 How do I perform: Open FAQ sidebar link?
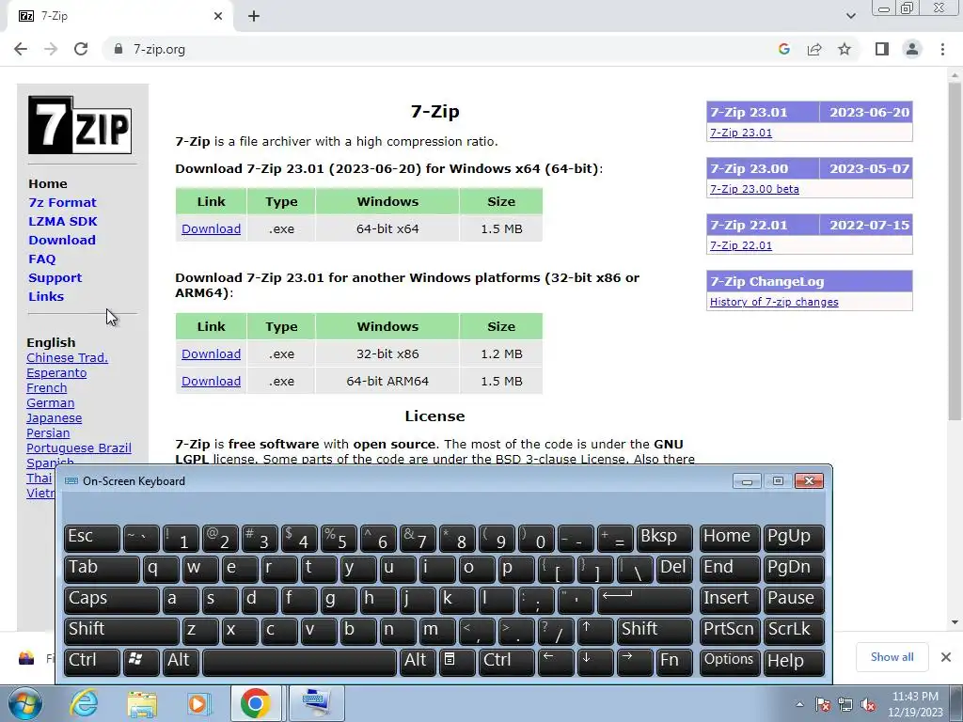(x=41, y=259)
